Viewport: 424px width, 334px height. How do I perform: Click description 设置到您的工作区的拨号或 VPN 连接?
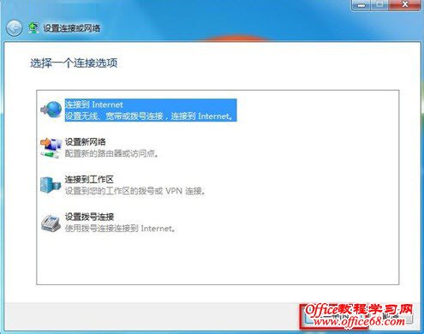coord(135,191)
